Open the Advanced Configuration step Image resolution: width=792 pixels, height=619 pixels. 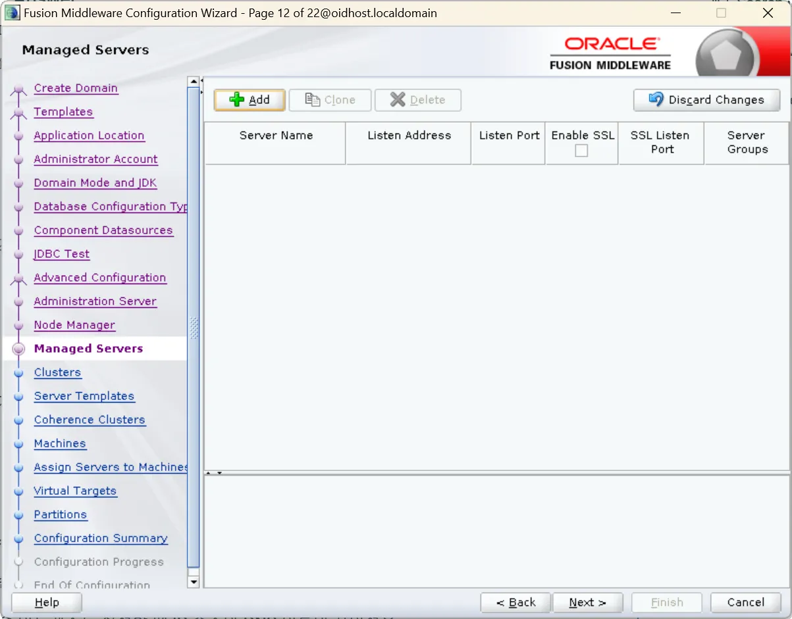100,278
